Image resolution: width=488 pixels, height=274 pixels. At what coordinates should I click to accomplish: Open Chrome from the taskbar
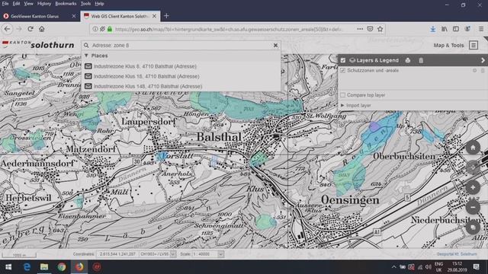pos(62,267)
